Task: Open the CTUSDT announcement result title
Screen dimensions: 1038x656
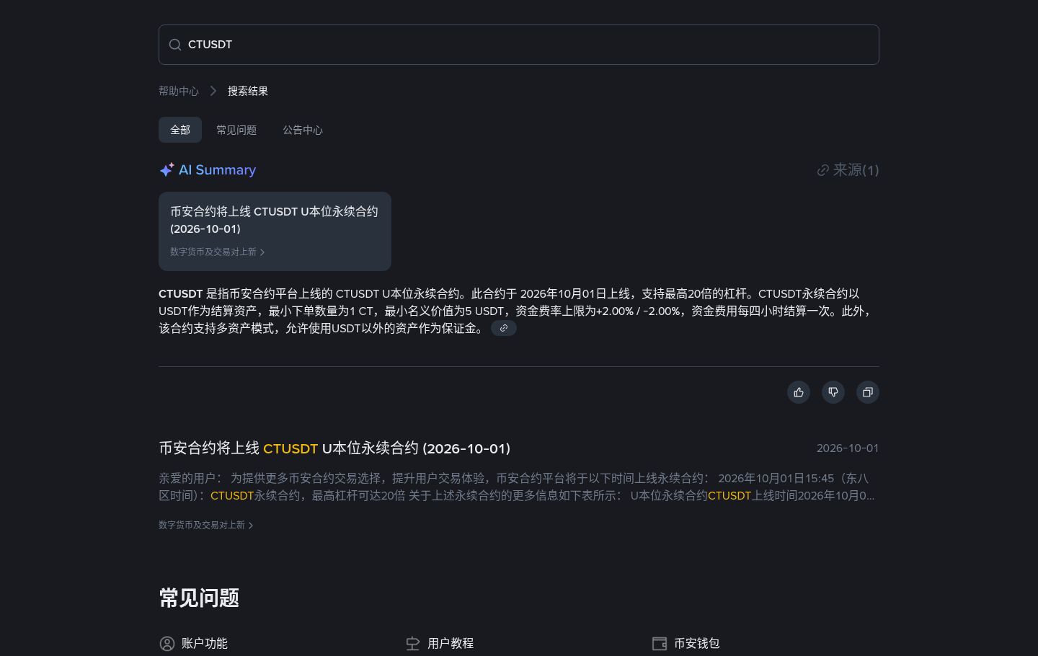Action: click(x=334, y=448)
